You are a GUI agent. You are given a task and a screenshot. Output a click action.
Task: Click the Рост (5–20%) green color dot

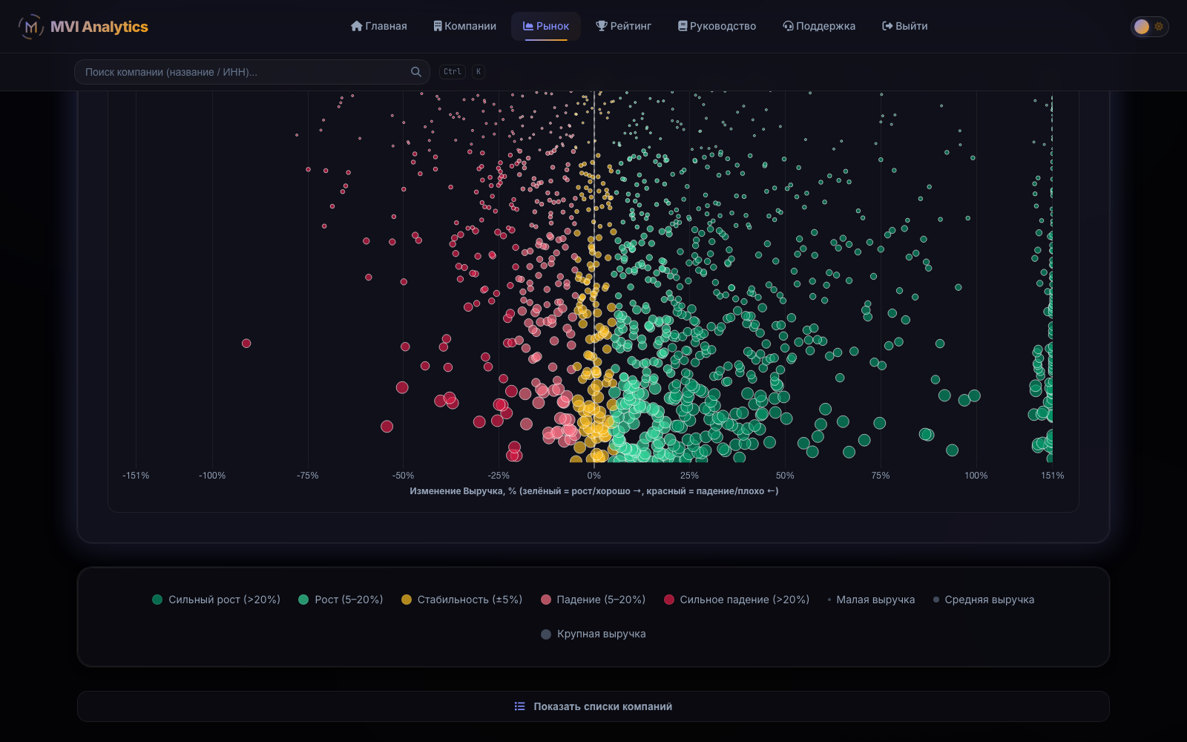coord(303,600)
